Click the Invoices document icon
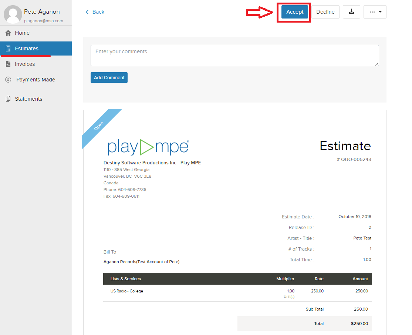The image size is (412, 335). (8, 64)
